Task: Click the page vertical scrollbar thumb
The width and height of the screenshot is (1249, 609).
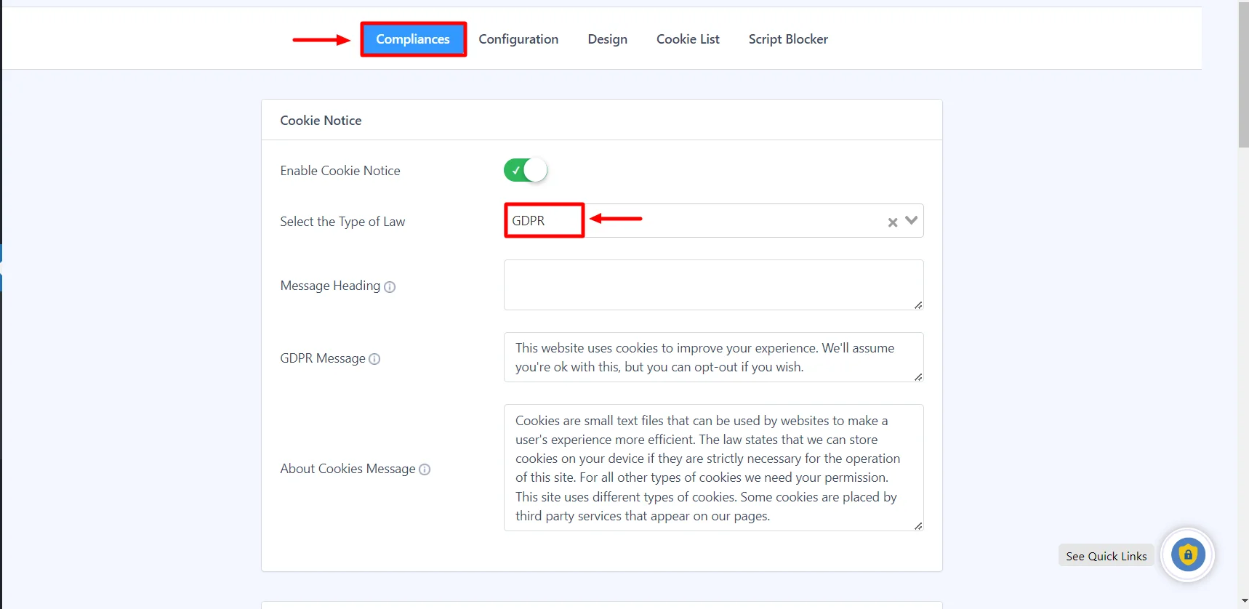Action: pyautogui.click(x=1243, y=74)
